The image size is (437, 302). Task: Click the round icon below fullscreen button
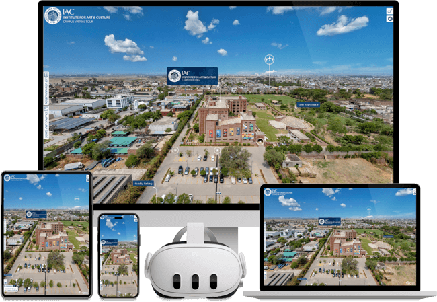389,20
